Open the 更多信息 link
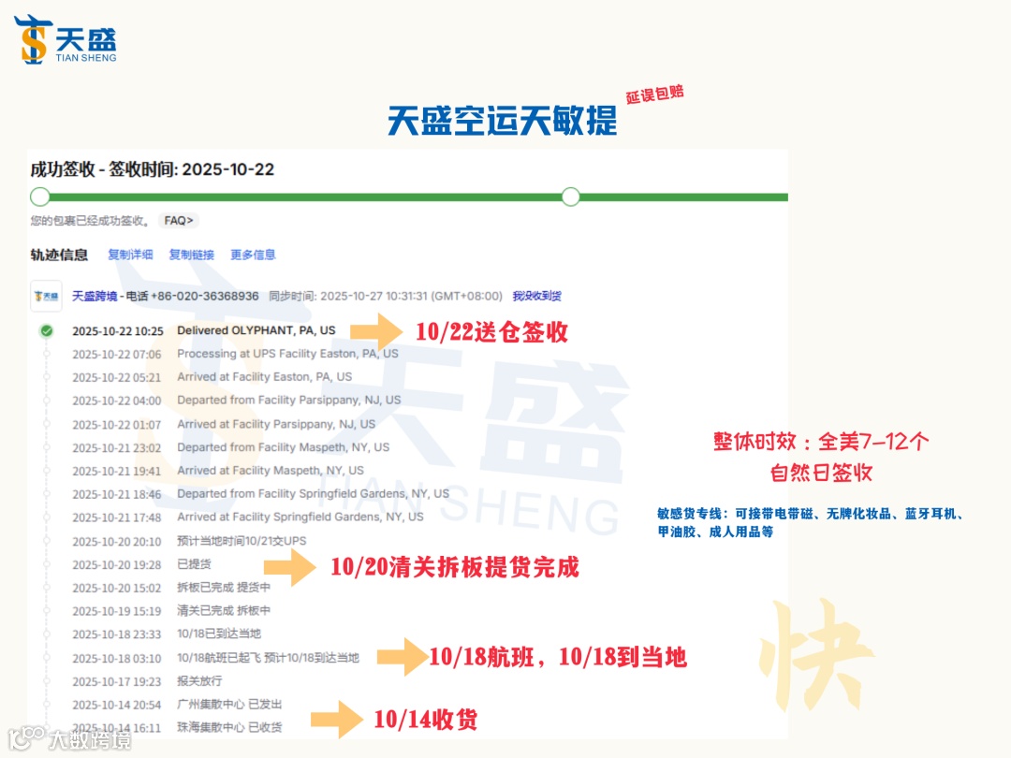 [253, 255]
